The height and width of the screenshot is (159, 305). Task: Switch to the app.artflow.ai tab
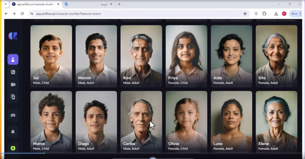36,4
